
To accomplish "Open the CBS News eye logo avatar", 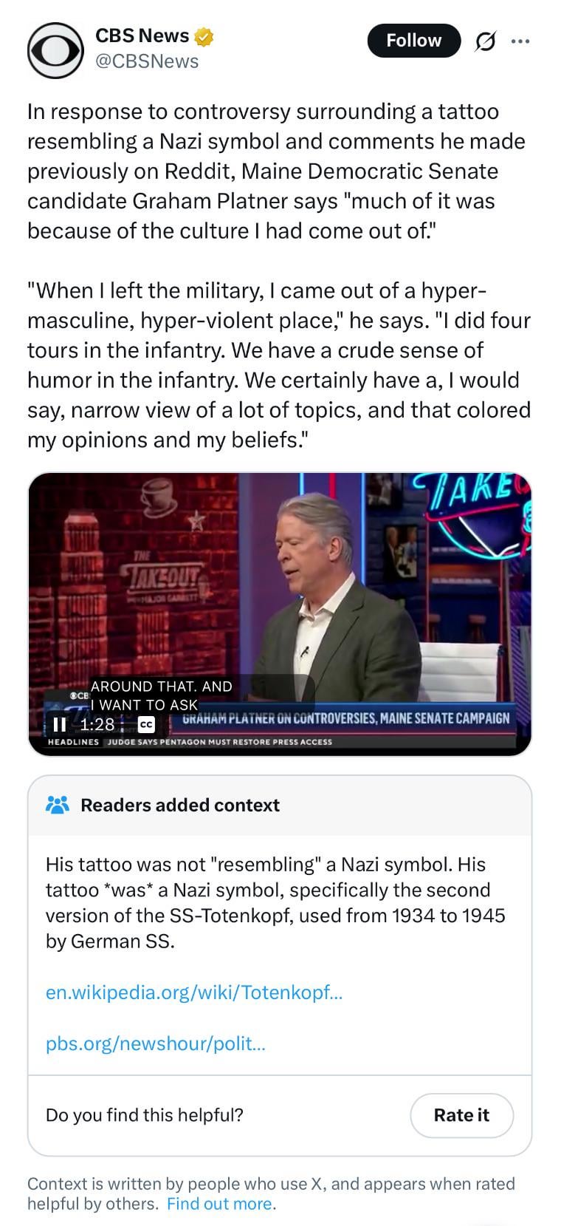I will coord(55,50).
